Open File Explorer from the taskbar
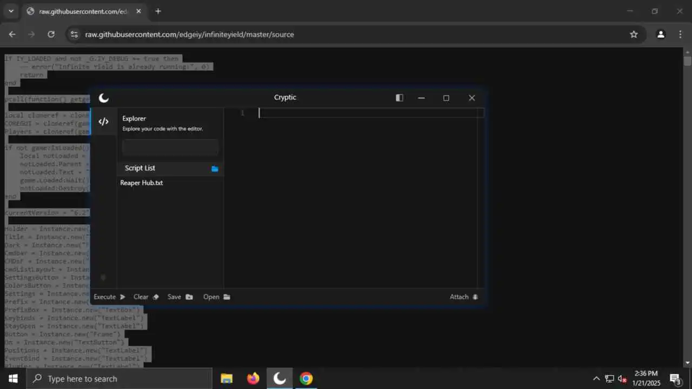This screenshot has height=389, width=692. pos(227,378)
